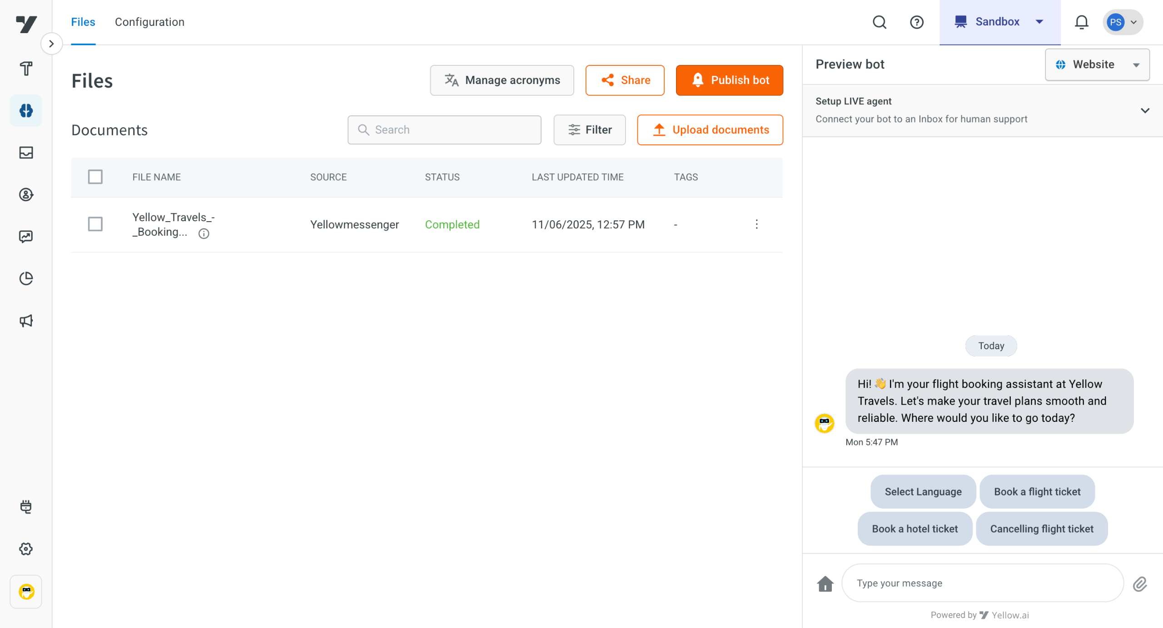Click the paperclip attachment icon
This screenshot has width=1163, height=628.
[1139, 583]
